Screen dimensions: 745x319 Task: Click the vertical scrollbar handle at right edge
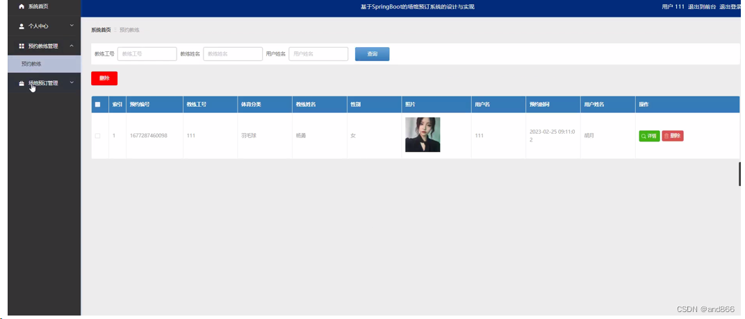pos(739,173)
